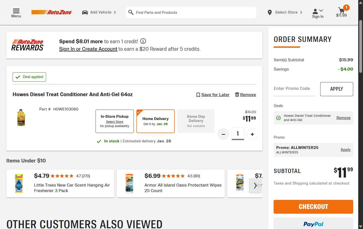This screenshot has height=229, width=363.
Task: Expand Select Store chevron in header
Action: 301,12
